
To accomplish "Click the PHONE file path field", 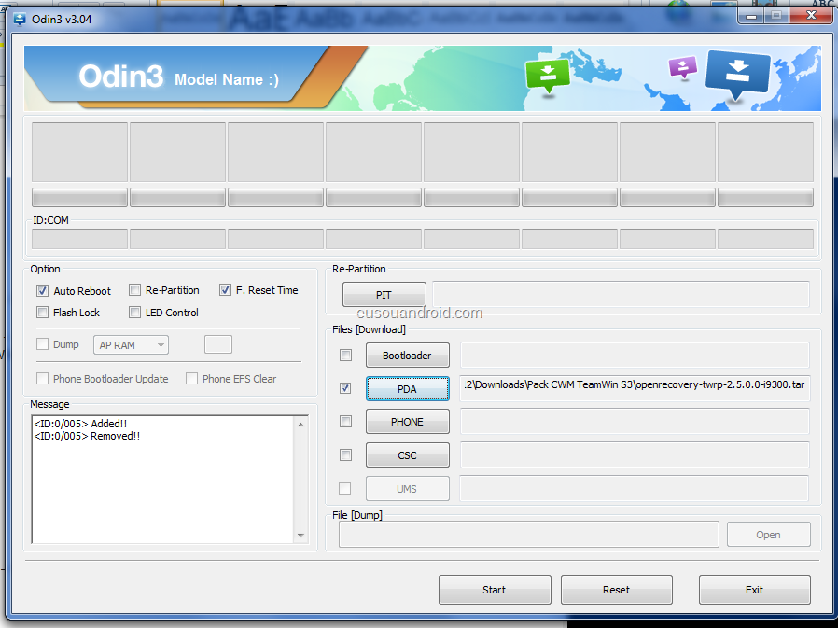I will (635, 421).
